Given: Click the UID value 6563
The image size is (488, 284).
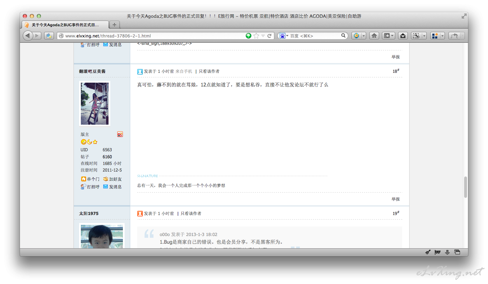Looking at the screenshot, I should pyautogui.click(x=107, y=150).
